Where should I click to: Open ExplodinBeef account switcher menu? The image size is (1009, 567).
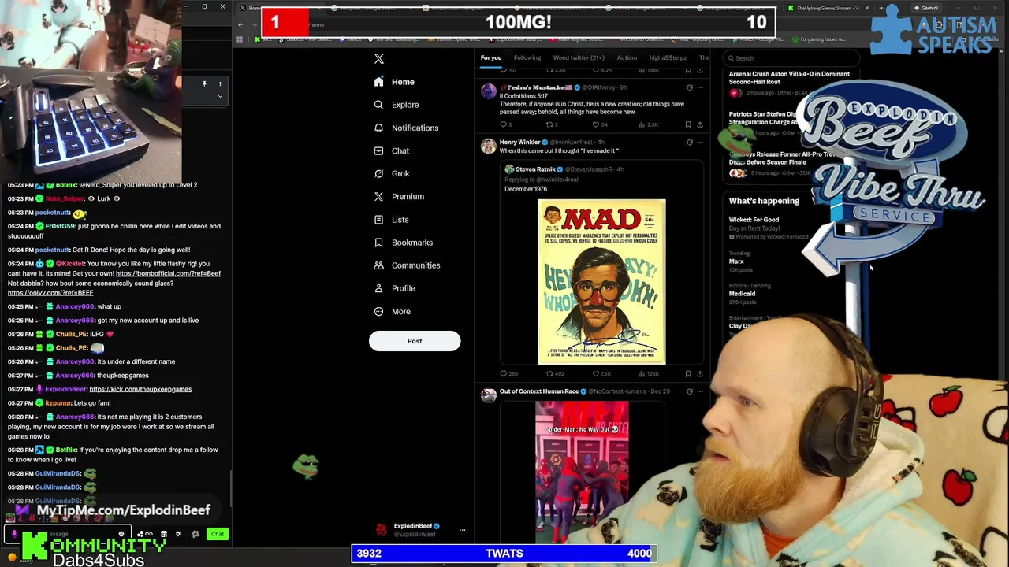463,530
